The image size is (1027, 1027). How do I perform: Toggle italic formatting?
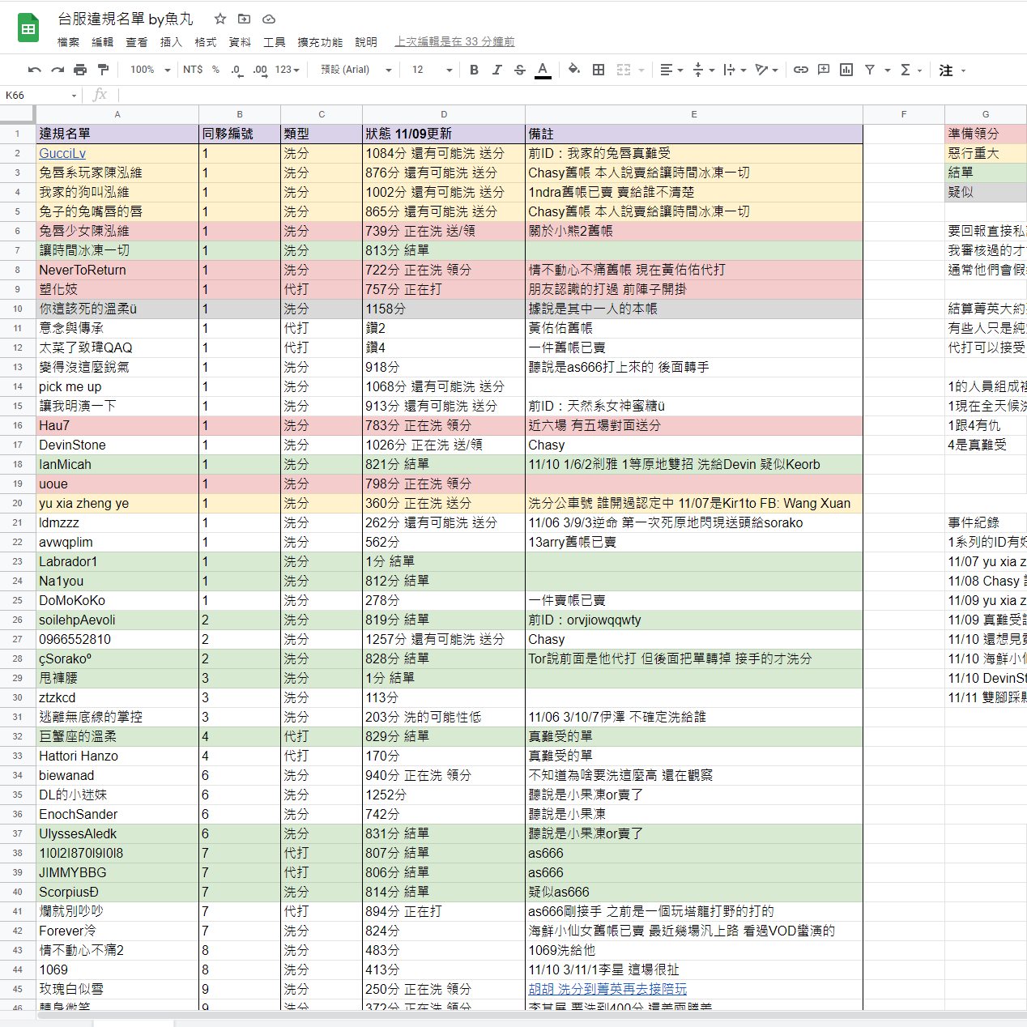(x=496, y=70)
